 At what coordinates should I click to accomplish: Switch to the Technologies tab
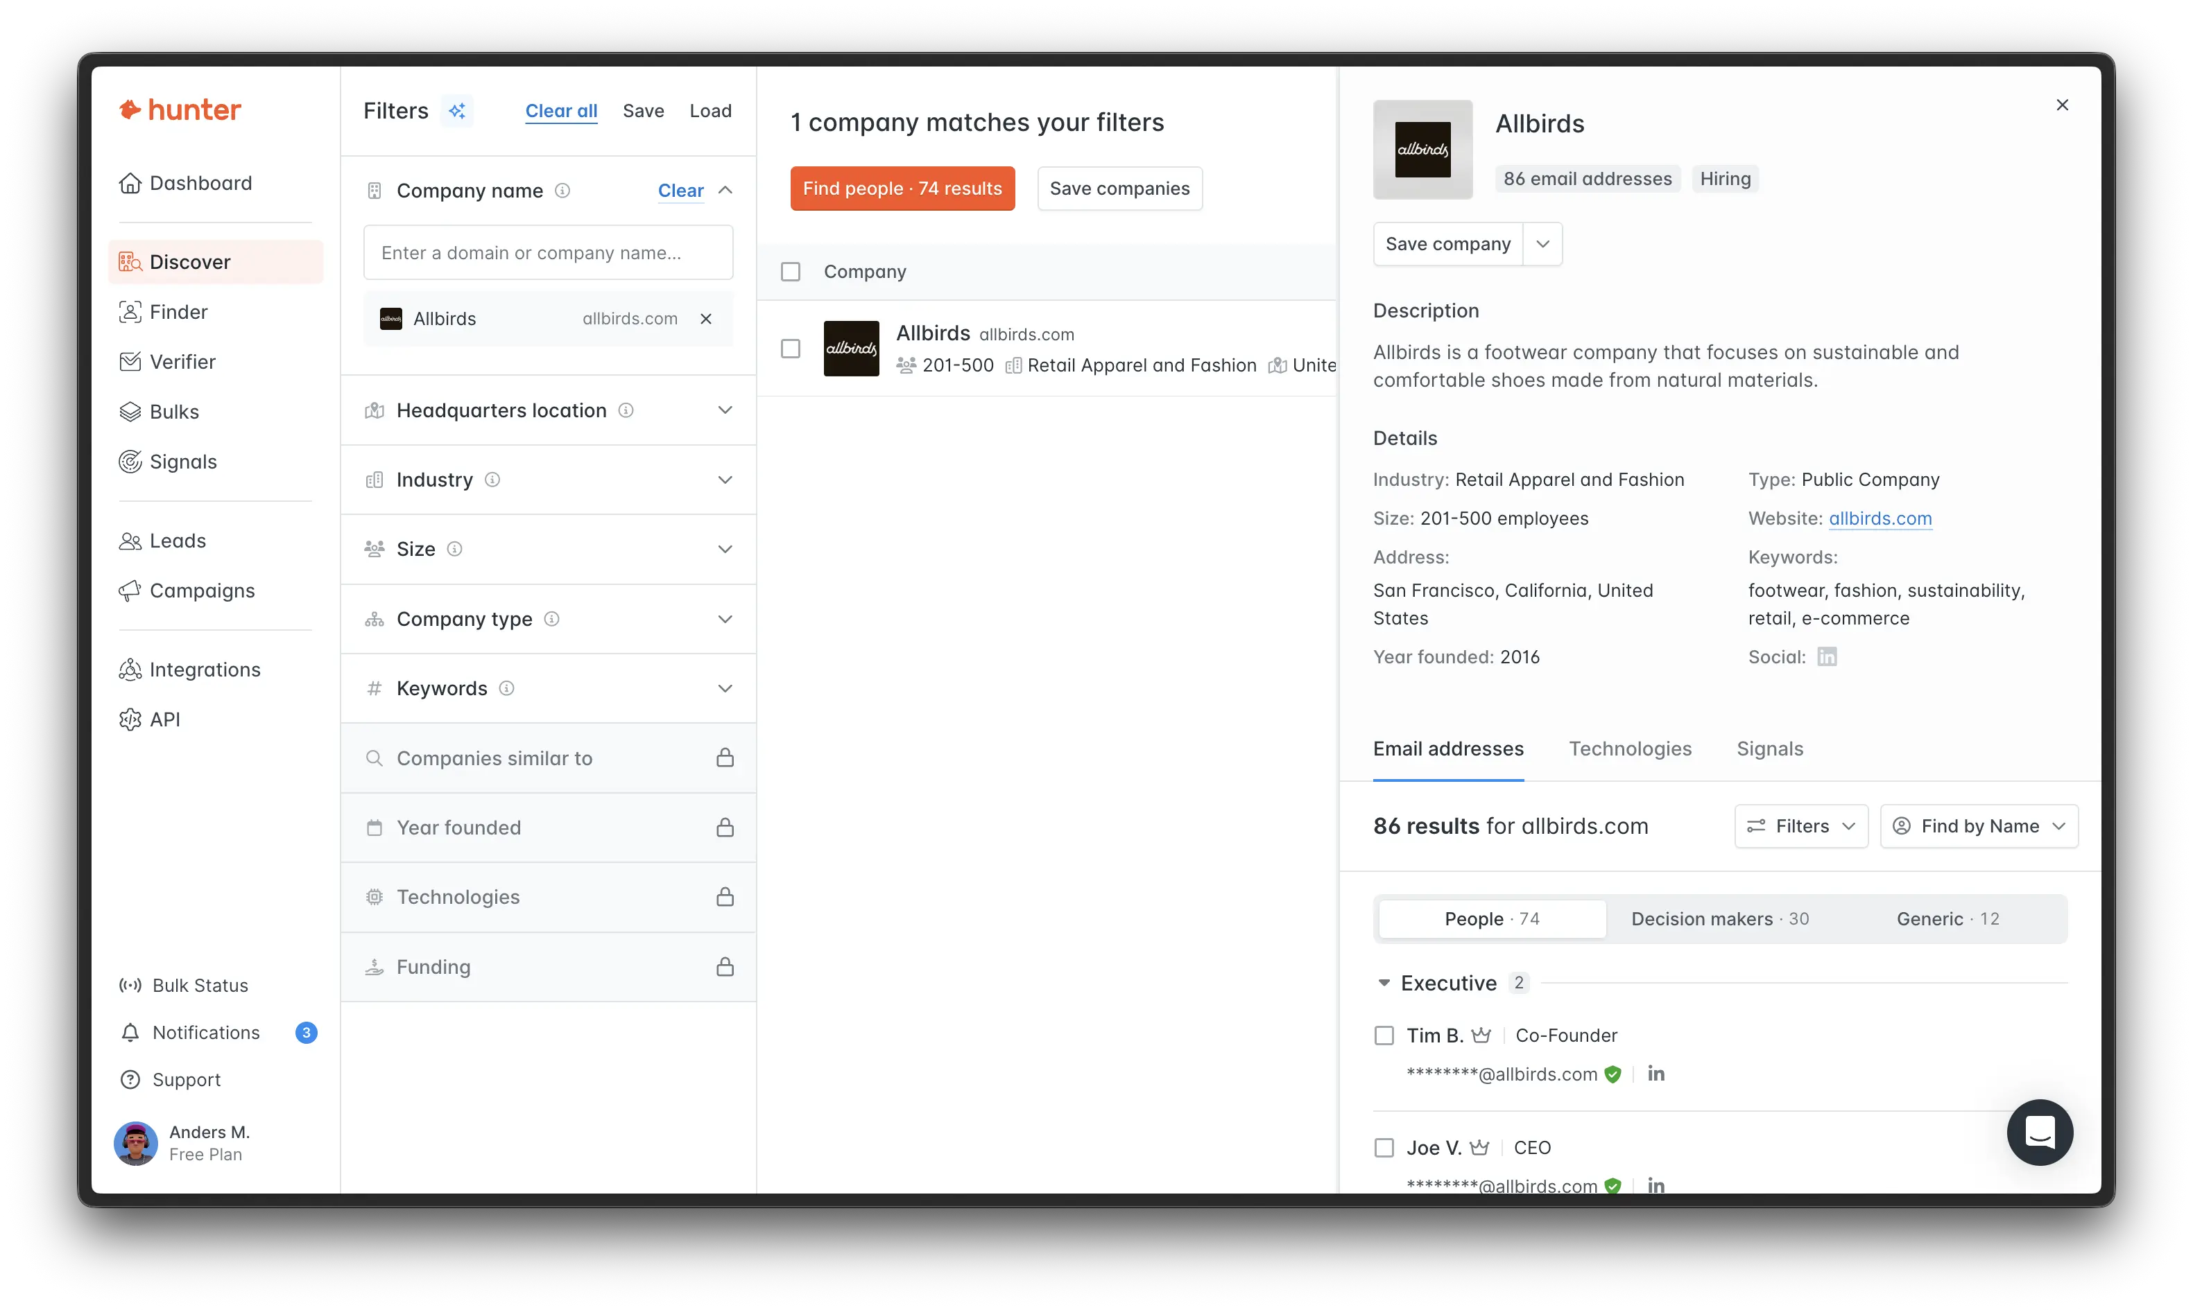(x=1630, y=749)
